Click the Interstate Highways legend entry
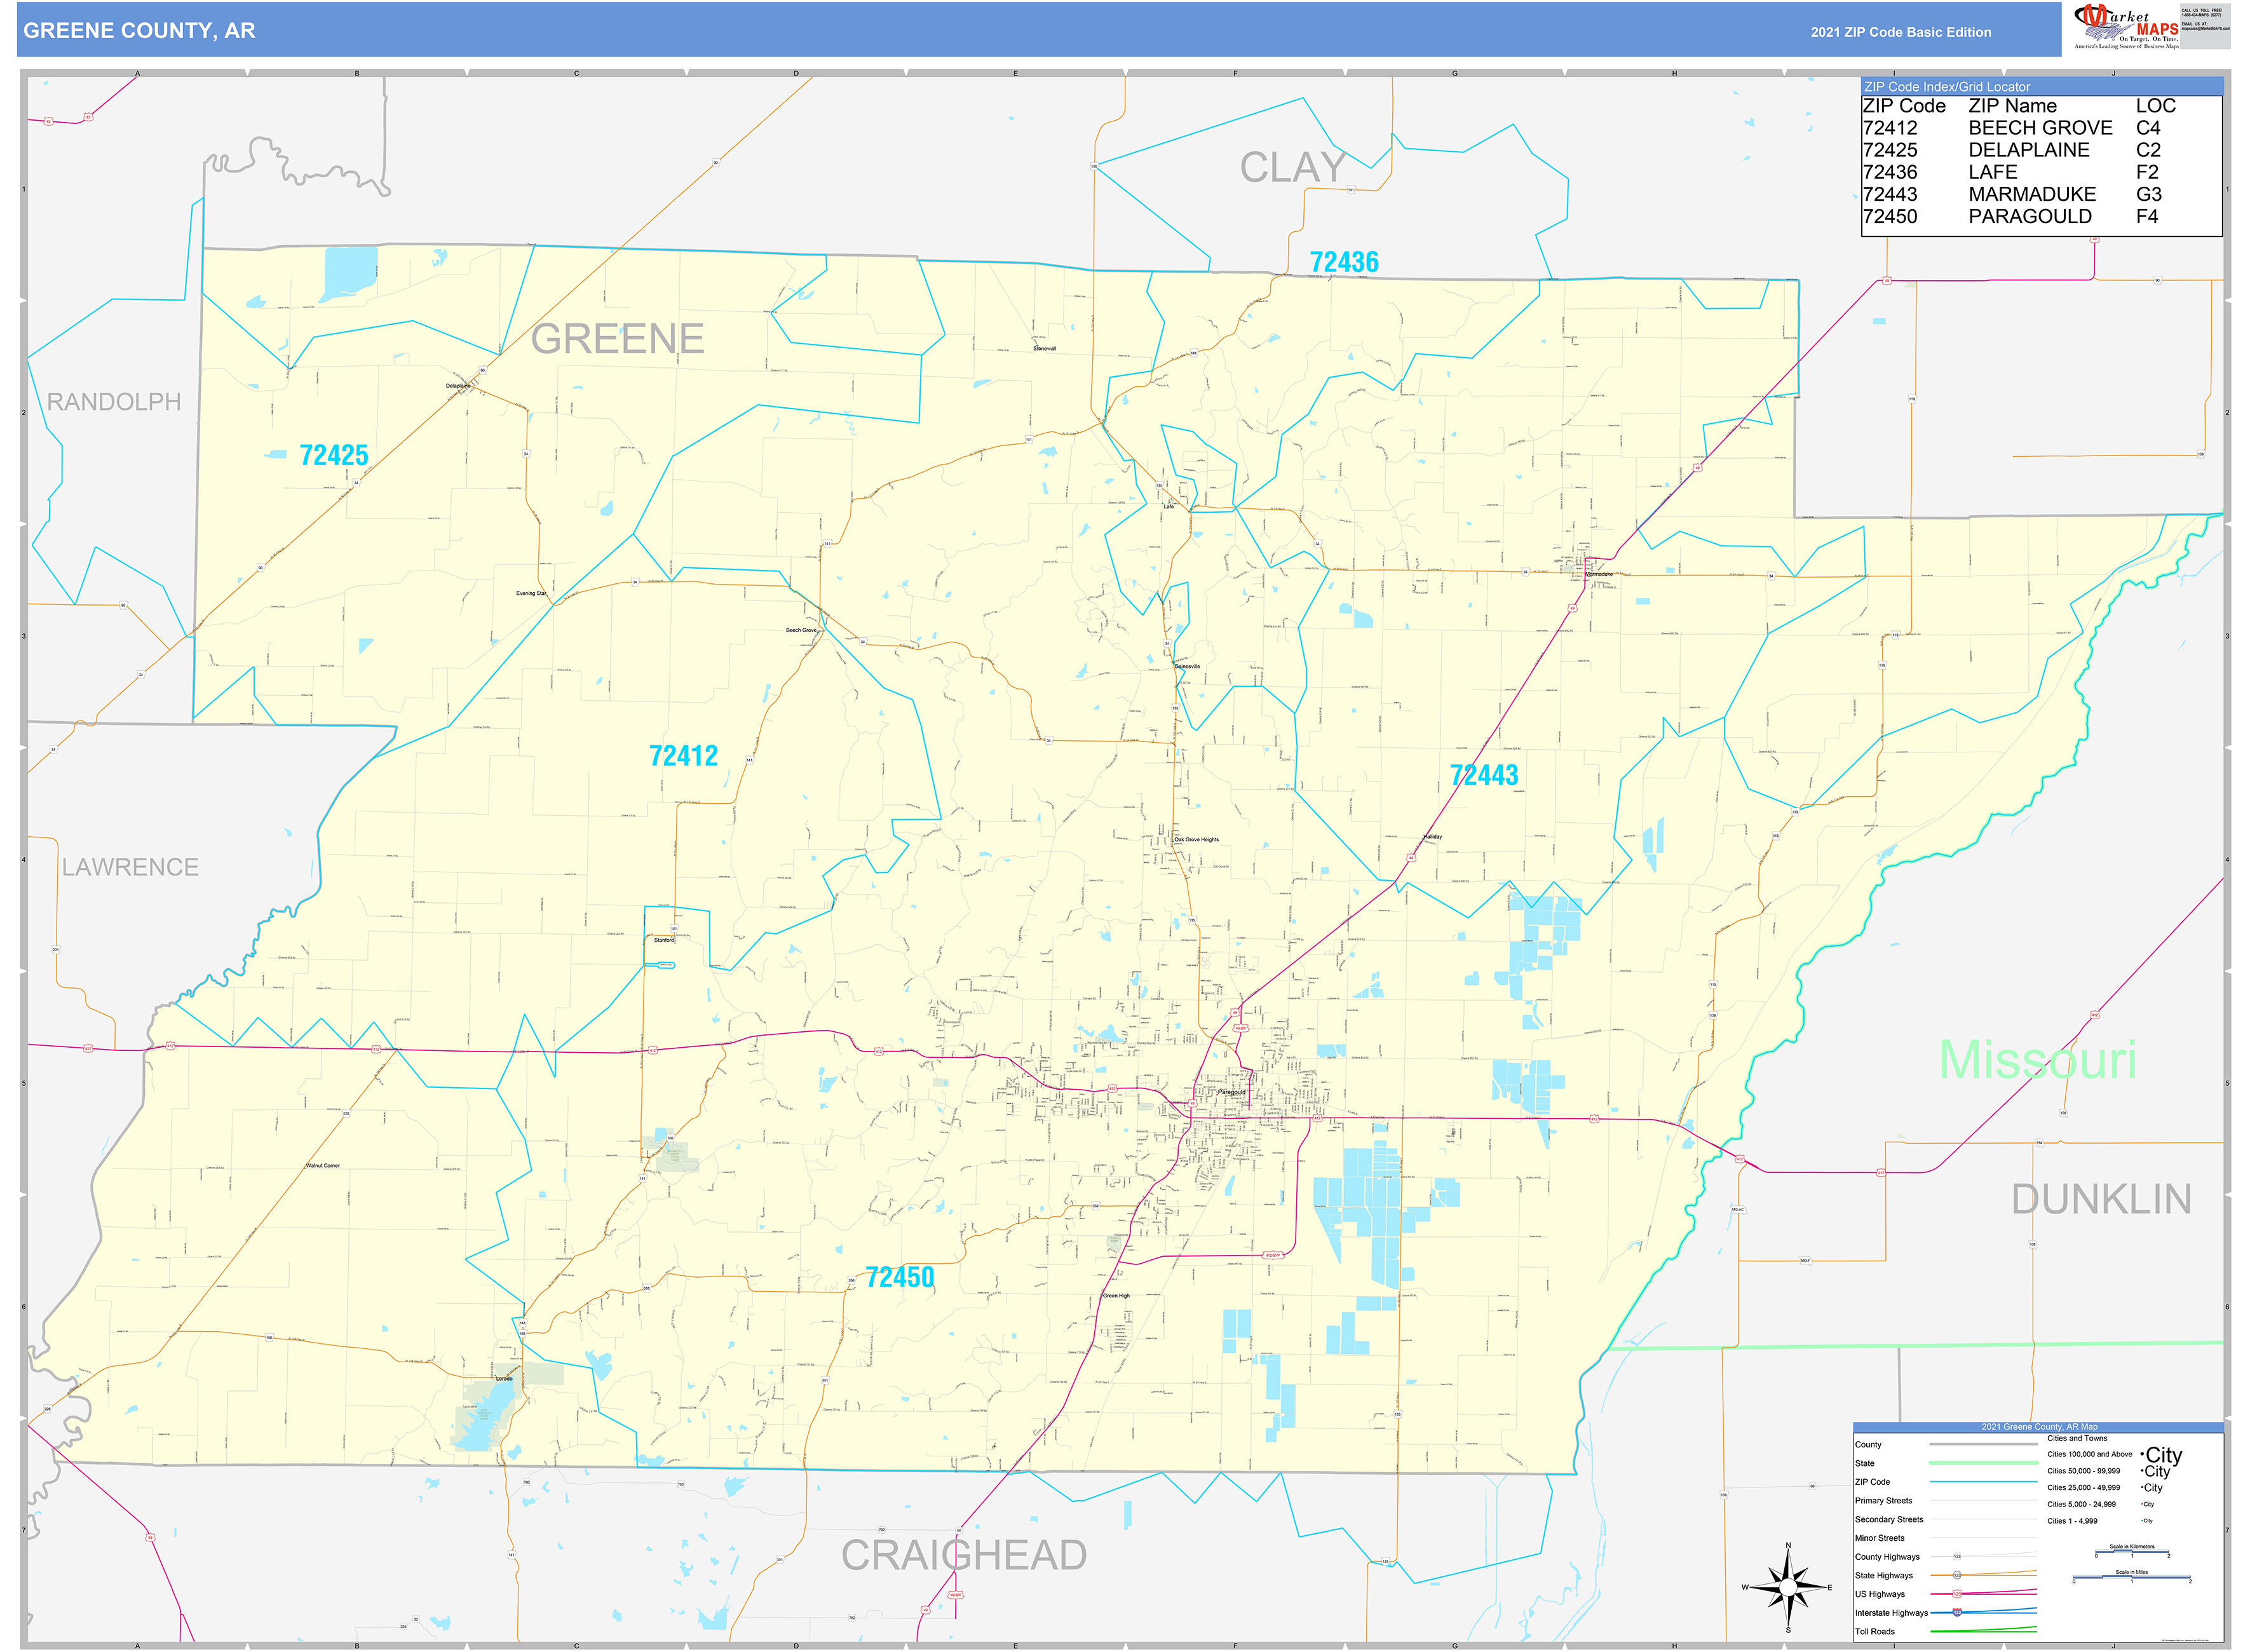 [1891, 1613]
